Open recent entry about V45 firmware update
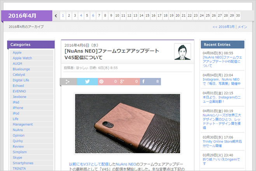Screen dimensions: 256x171 pyautogui.click(x=222, y=62)
